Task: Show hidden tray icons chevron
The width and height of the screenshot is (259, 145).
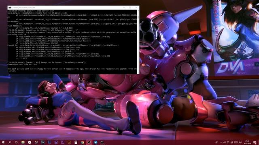Action: 221,142
